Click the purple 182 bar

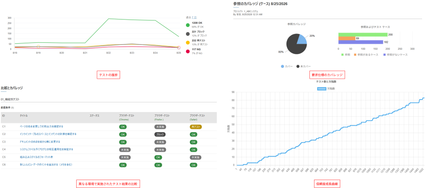(x=361, y=42)
